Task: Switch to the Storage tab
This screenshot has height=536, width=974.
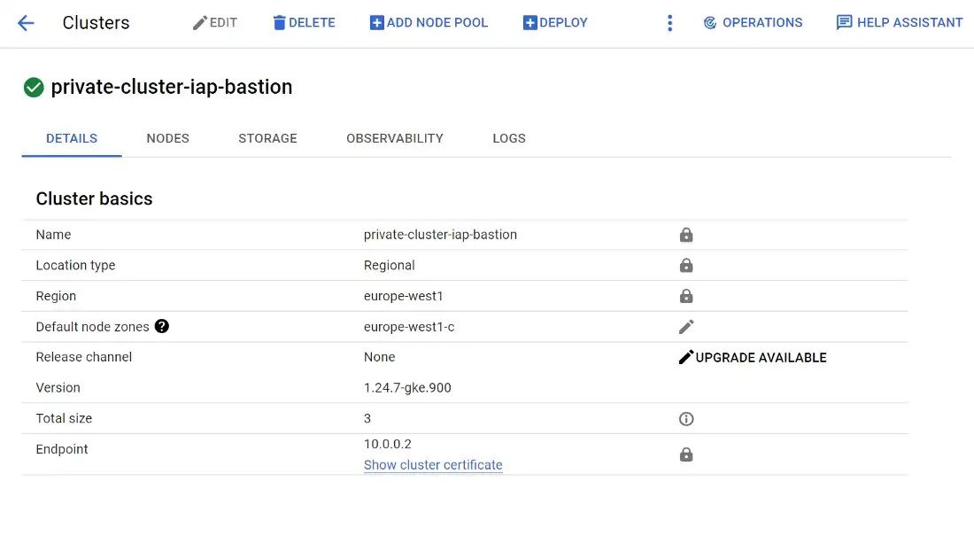Action: coord(267,138)
